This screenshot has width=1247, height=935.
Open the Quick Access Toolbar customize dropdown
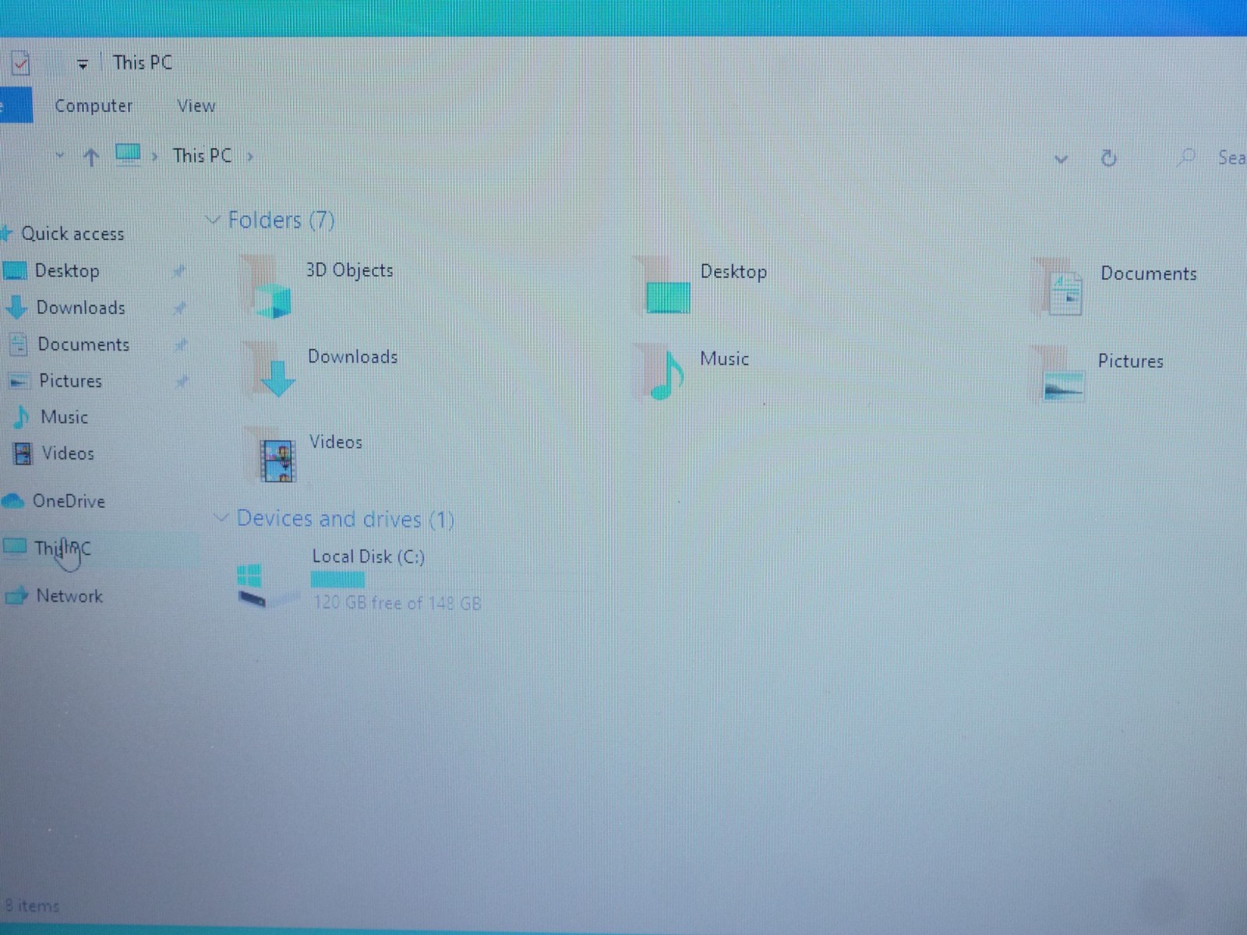click(83, 65)
